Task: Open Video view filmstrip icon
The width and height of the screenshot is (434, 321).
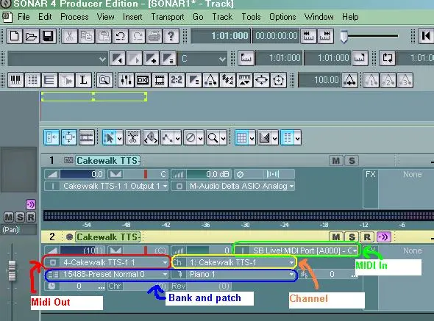Action: tap(160, 80)
